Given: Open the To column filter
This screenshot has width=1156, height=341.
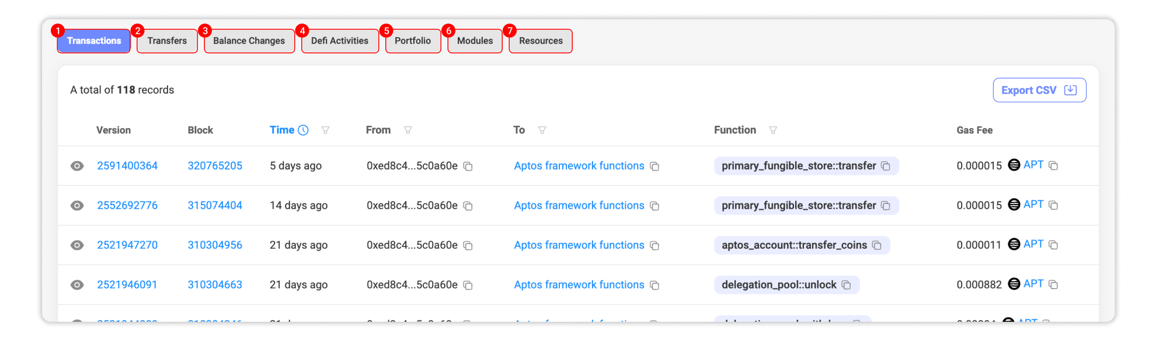Looking at the screenshot, I should [x=542, y=130].
